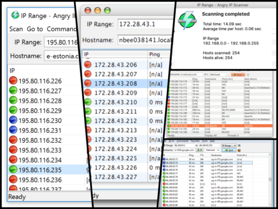
Task: Open preferences tools icon beside IP Range dropdown
Action: (239, 145)
